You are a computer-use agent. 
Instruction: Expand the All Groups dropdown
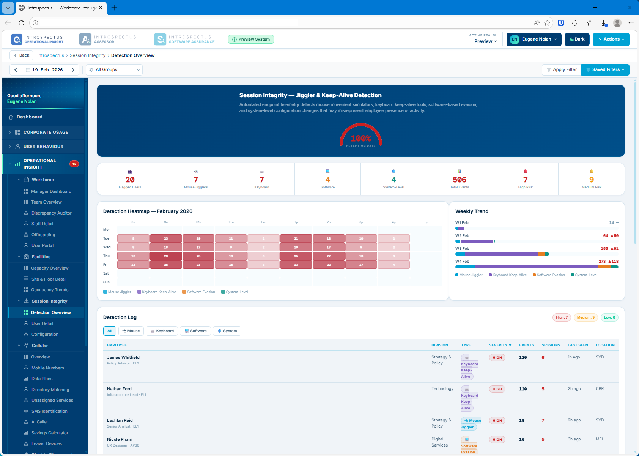(114, 69)
